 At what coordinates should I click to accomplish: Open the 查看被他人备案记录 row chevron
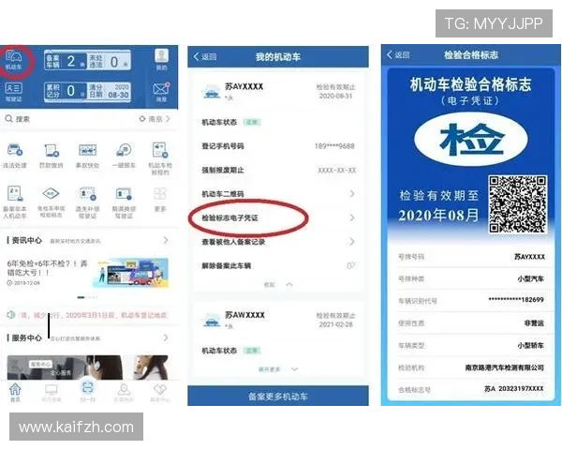[x=352, y=242]
